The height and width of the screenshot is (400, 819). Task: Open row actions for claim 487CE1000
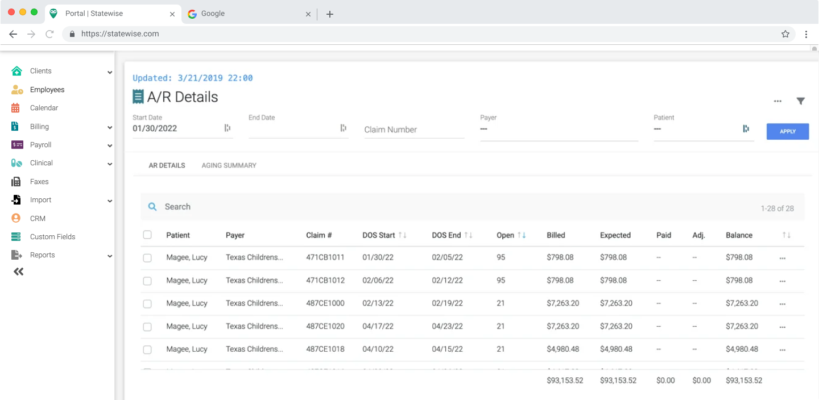pyautogui.click(x=783, y=304)
